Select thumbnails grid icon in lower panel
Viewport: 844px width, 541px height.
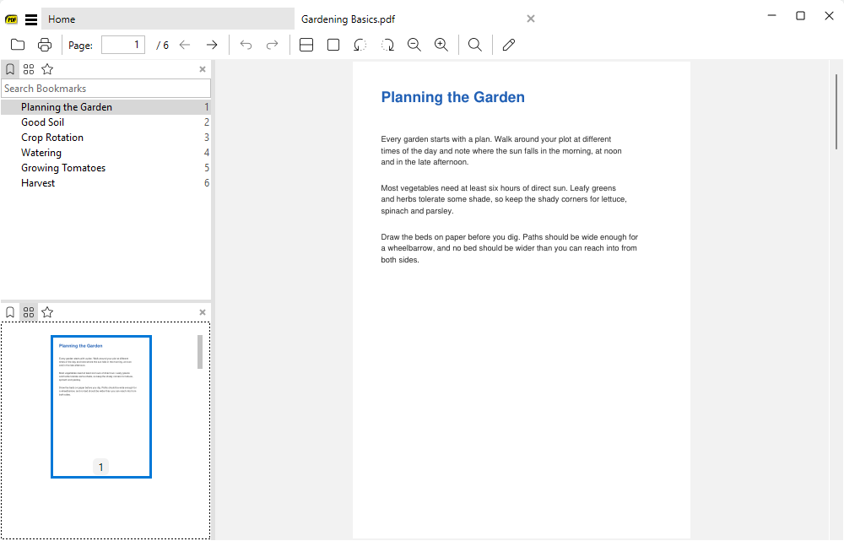[29, 312]
